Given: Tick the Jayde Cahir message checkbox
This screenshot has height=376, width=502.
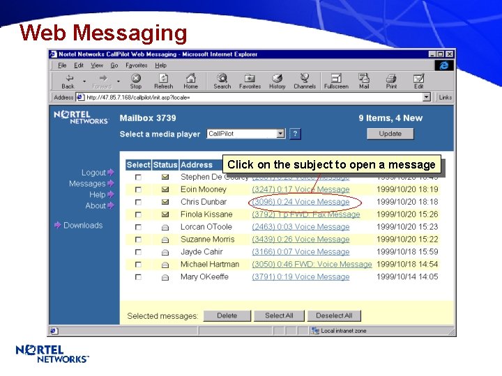Looking at the screenshot, I should pyautogui.click(x=138, y=252).
